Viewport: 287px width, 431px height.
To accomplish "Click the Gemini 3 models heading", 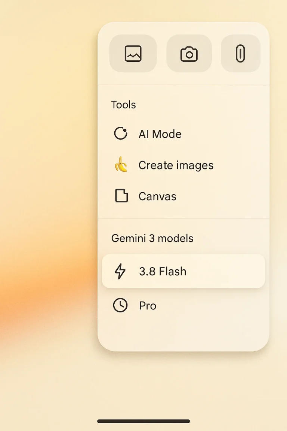I will 152,238.
